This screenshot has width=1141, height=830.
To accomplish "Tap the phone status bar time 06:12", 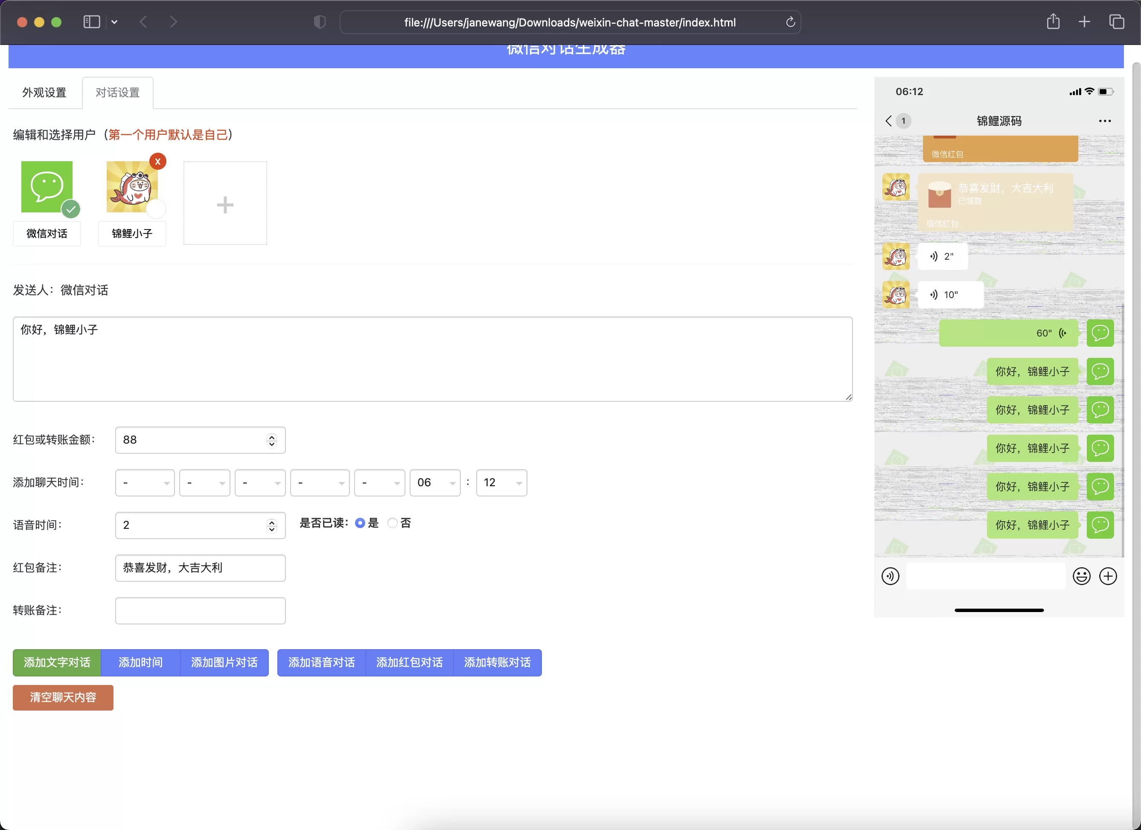I will 910,92.
